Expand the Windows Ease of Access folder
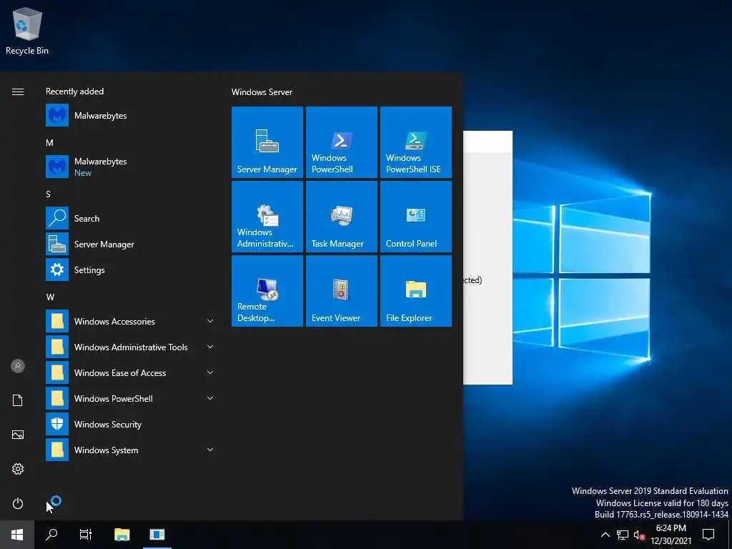 (130, 372)
